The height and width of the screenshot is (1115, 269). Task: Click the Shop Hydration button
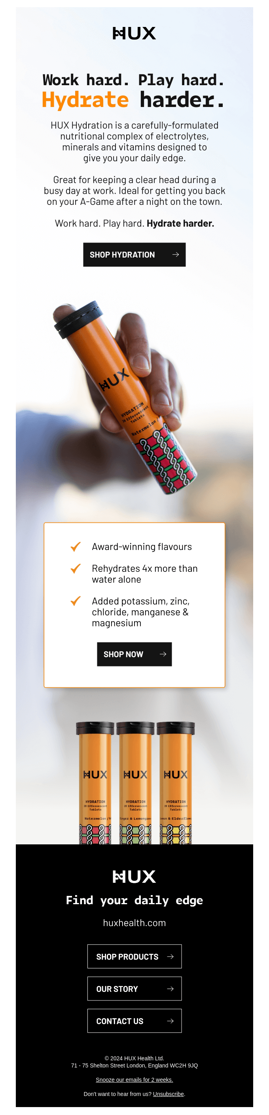coord(134,254)
